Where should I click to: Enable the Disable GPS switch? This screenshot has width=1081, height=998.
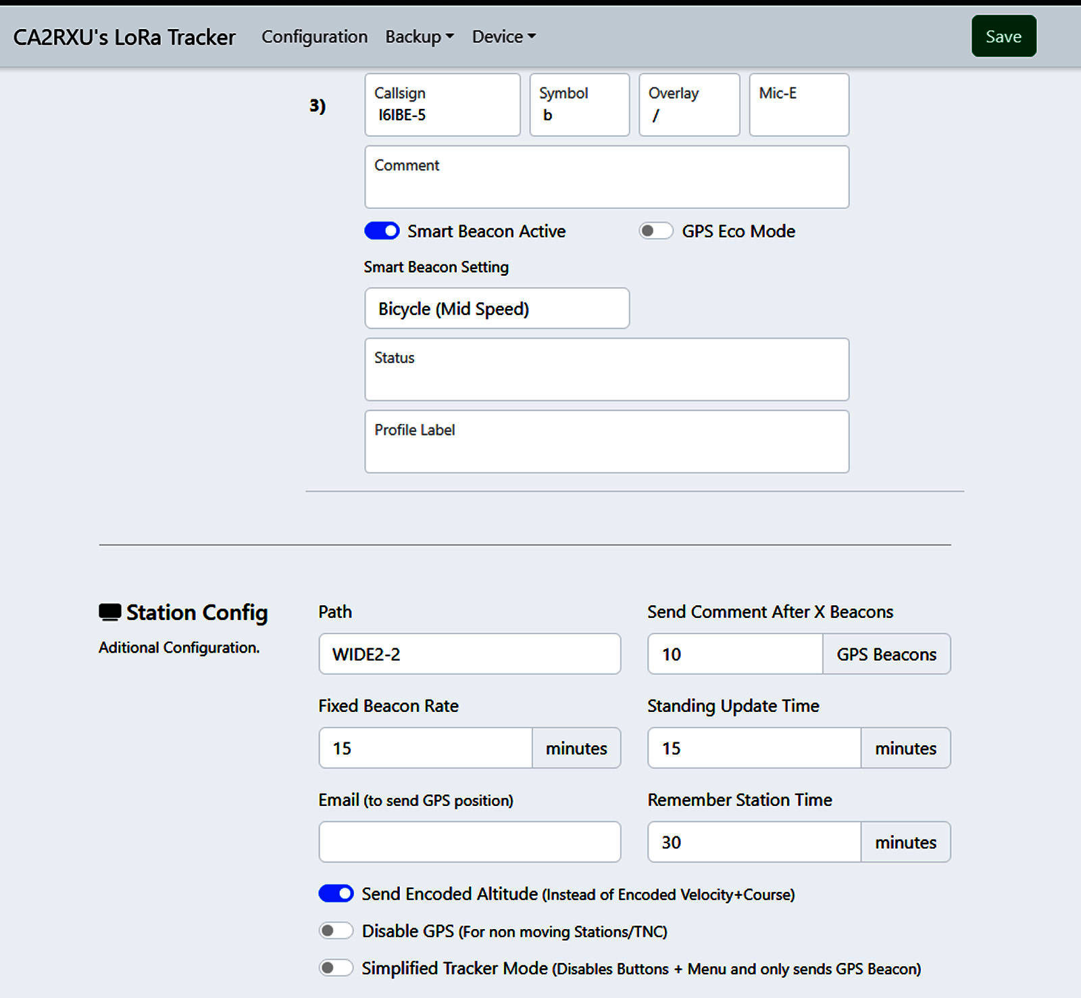(x=336, y=931)
